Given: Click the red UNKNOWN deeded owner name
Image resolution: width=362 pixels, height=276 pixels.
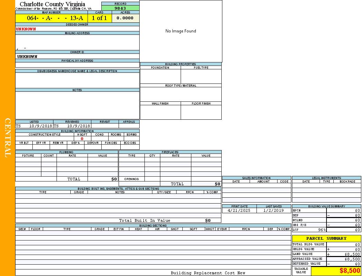Looking at the screenshot, I should (26, 29).
